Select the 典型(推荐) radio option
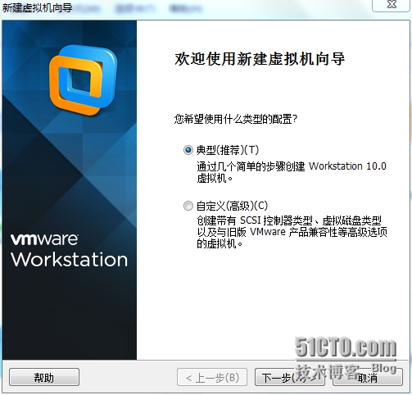 click(x=188, y=150)
